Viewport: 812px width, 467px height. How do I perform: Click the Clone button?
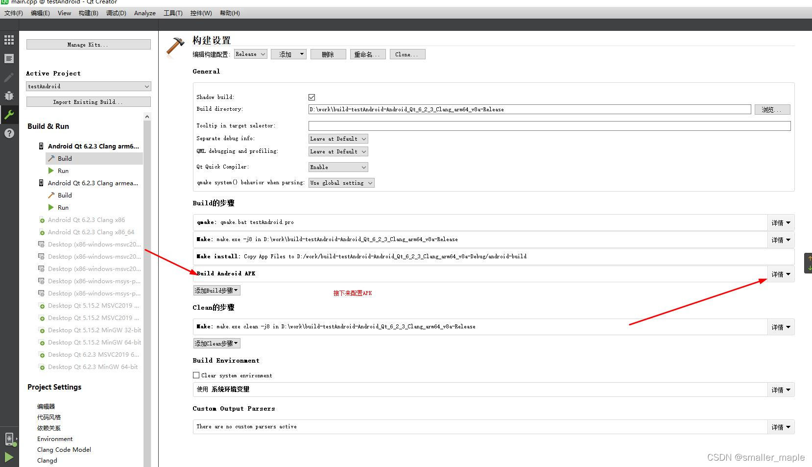407,54
